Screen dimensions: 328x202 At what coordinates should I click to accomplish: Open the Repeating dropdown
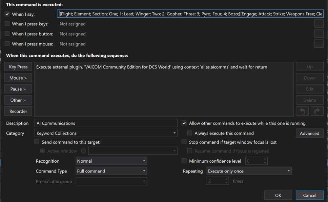click(x=289, y=171)
